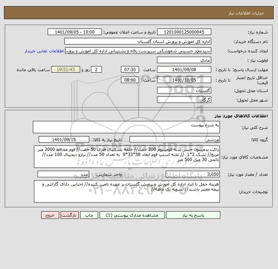
Task: Click the 'جزئیات اطلاعات نیاز' header title
Action: 246,13
